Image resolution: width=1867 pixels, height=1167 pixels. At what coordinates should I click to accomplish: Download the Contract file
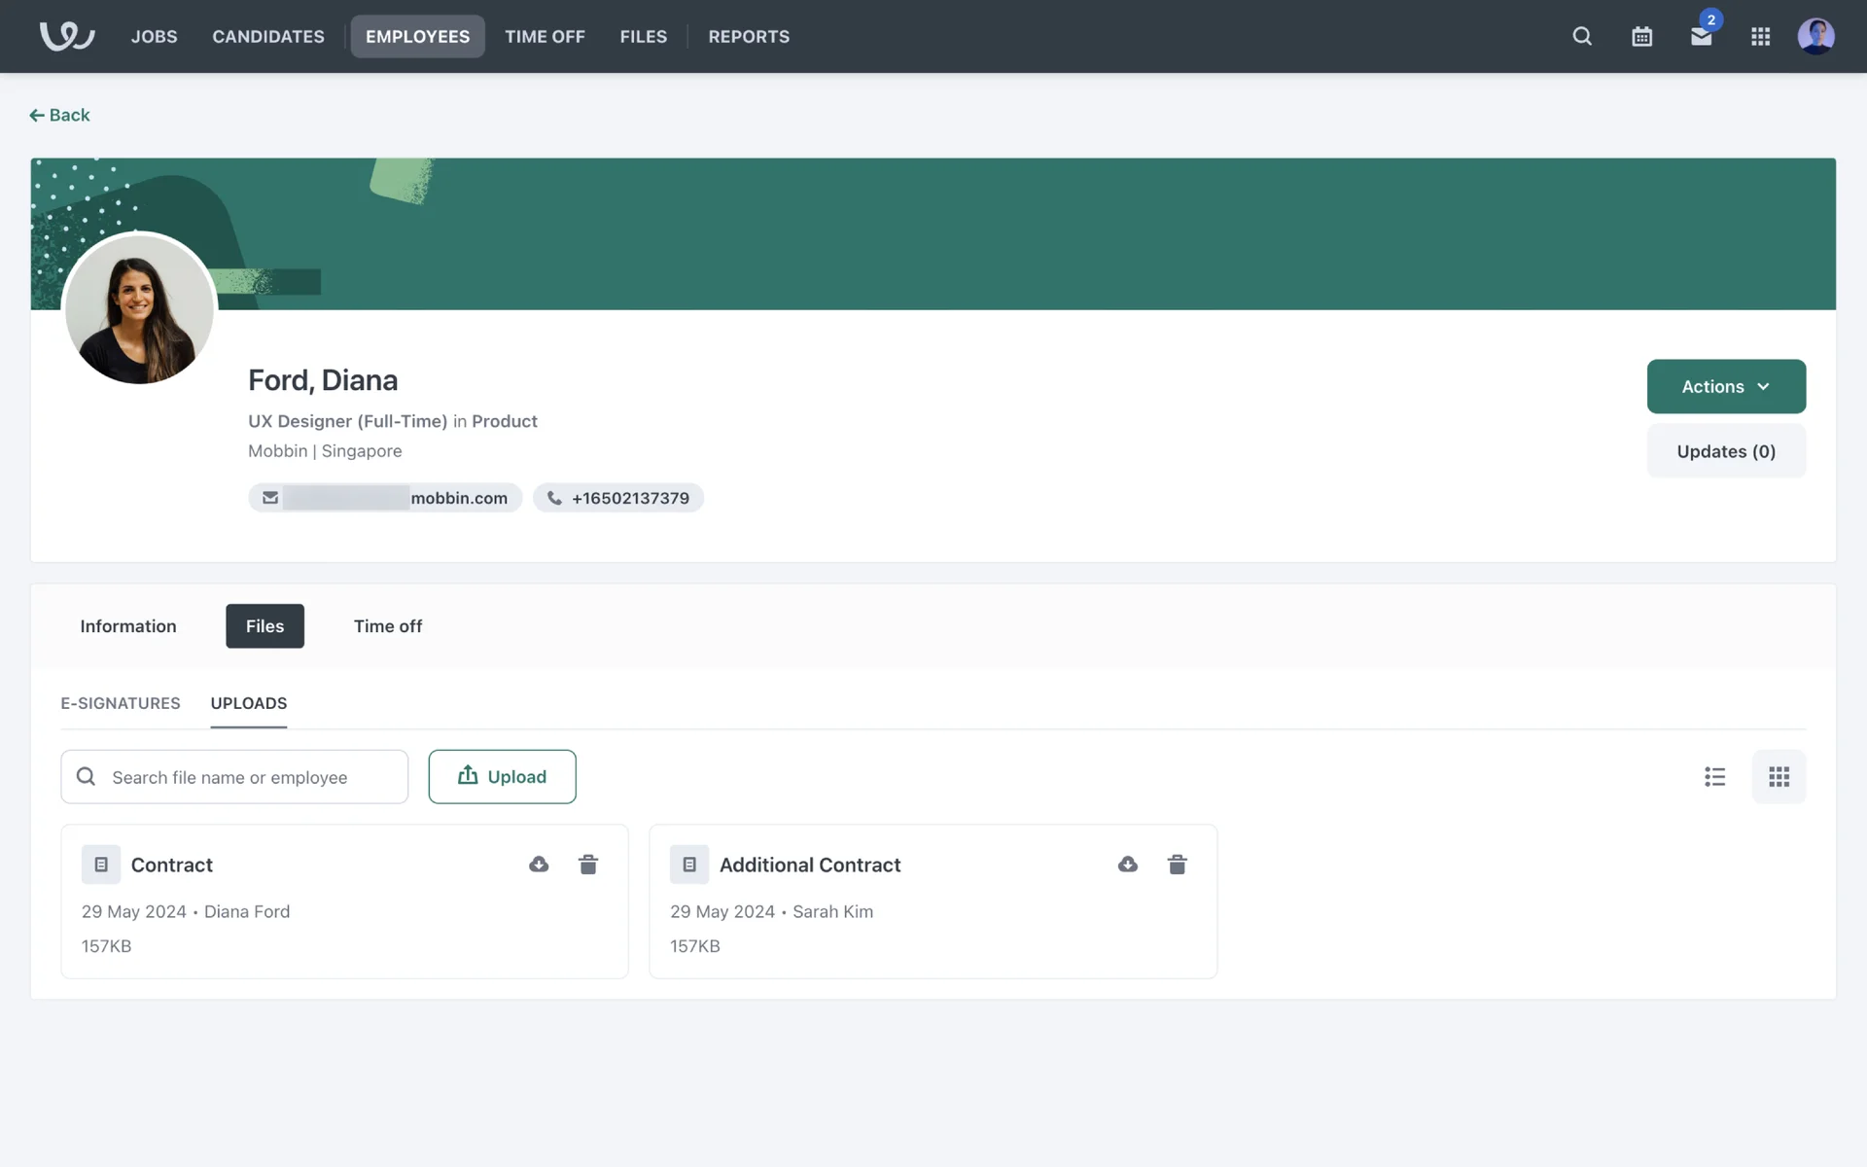[539, 865]
